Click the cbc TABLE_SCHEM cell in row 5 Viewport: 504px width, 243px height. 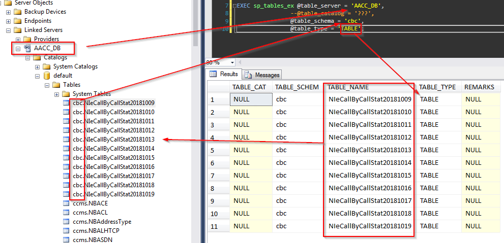(298, 150)
